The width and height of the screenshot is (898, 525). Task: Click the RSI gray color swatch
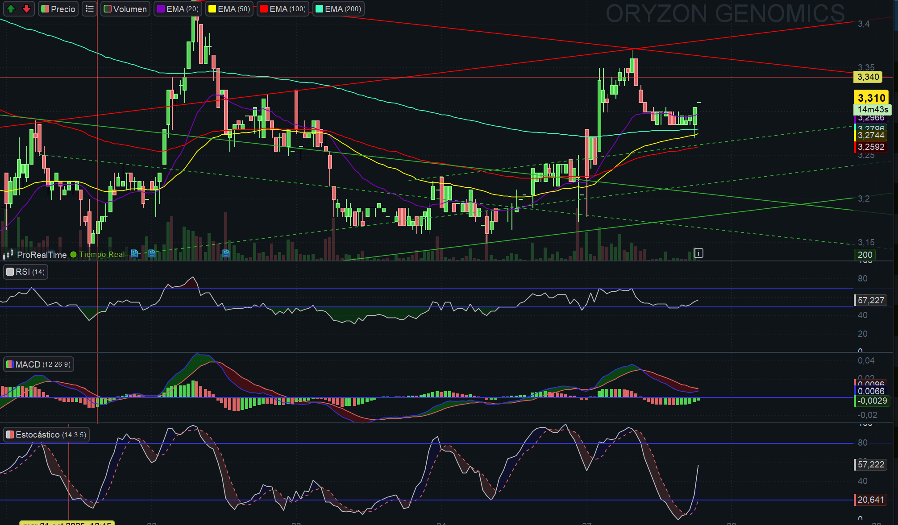tap(10, 272)
